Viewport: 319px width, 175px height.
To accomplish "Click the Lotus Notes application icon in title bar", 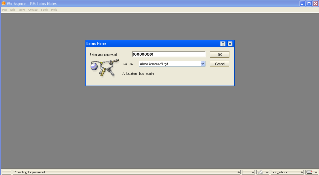I will 4,3.
